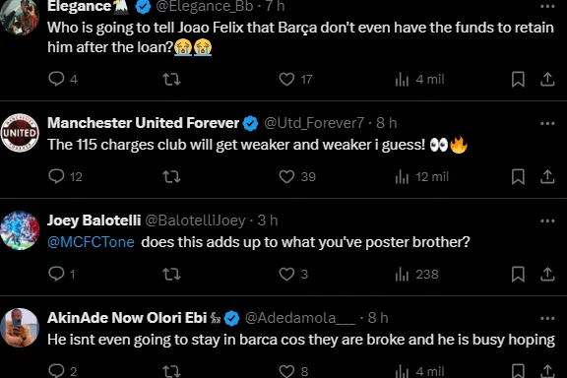Bookmark the Manchester United Forever tweet
Viewport: 567px width, 378px height.
[518, 177]
